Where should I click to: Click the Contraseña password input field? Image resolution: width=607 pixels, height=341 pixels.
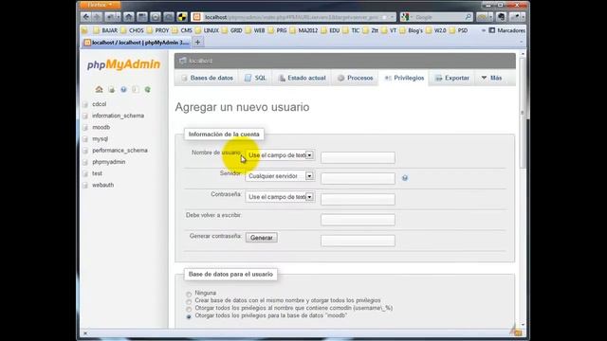[x=358, y=199]
